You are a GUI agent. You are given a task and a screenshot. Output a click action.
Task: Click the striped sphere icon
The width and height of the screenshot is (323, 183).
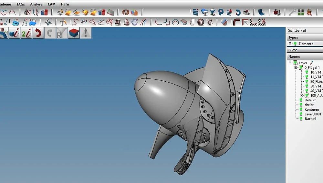point(201,22)
